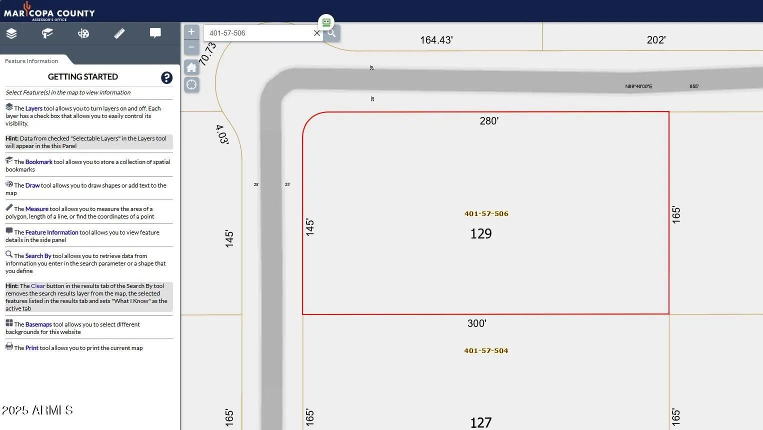Click the Search By link text

[38, 256]
